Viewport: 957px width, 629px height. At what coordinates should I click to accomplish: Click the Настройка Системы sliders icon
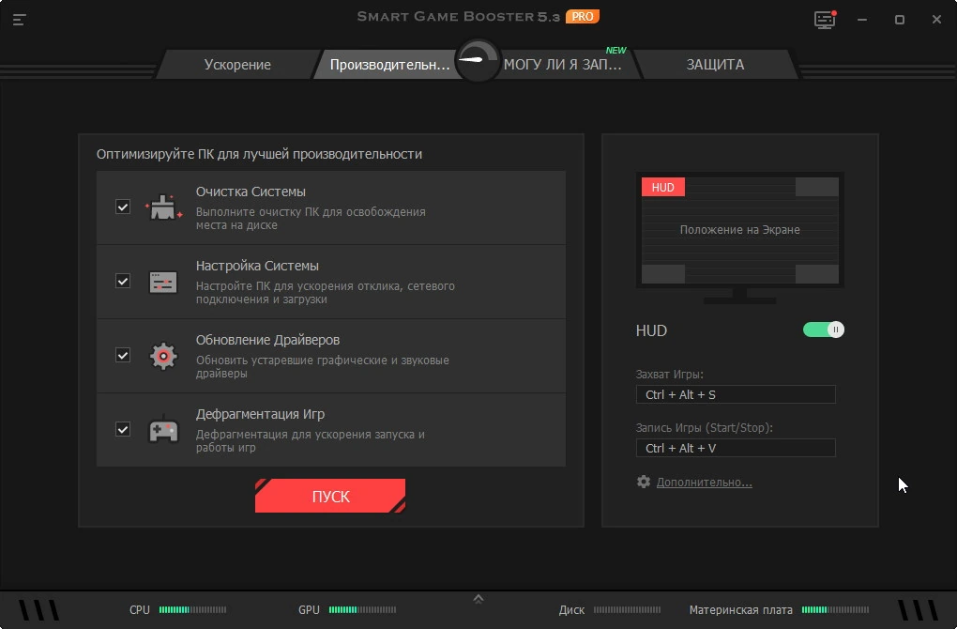pos(163,283)
